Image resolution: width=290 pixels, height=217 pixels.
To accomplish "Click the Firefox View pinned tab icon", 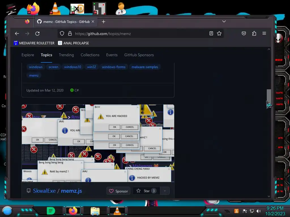I will pyautogui.click(x=27, y=21).
